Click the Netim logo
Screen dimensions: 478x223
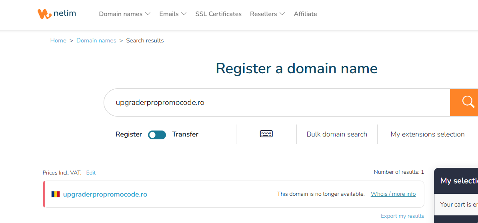pyautogui.click(x=57, y=14)
